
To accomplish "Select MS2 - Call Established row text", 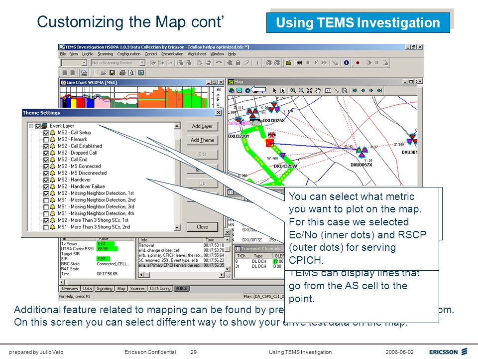I will tap(80, 146).
